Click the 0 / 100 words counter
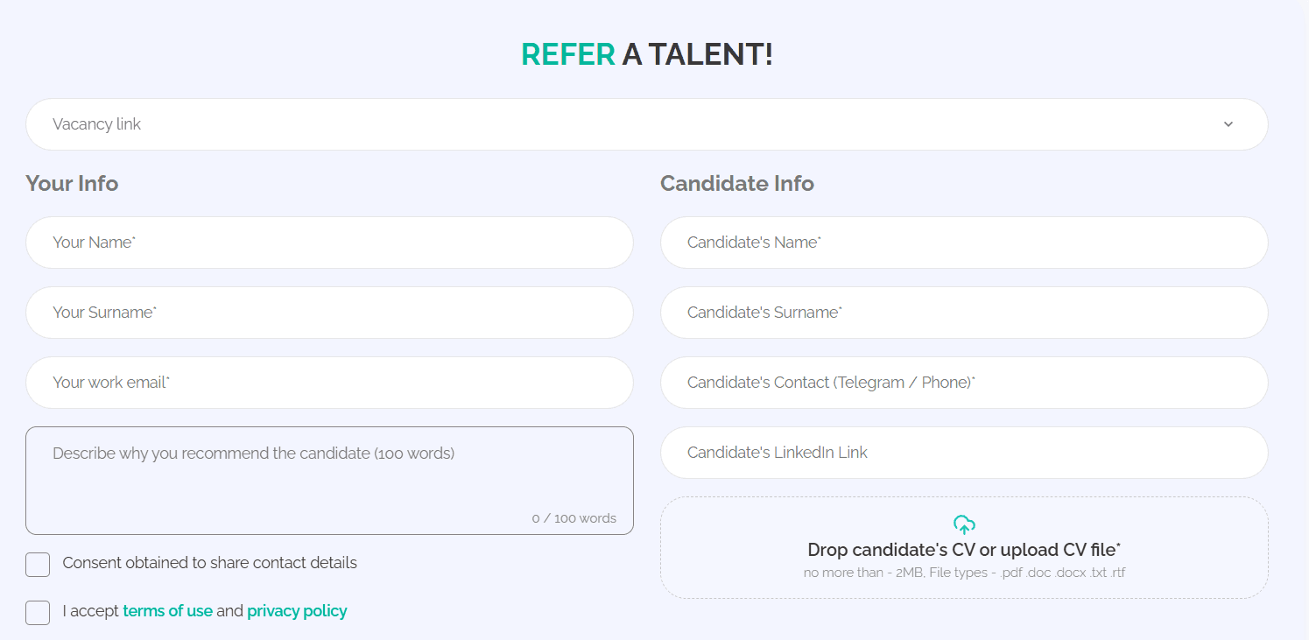Viewport: 1309px width, 640px height. click(574, 518)
